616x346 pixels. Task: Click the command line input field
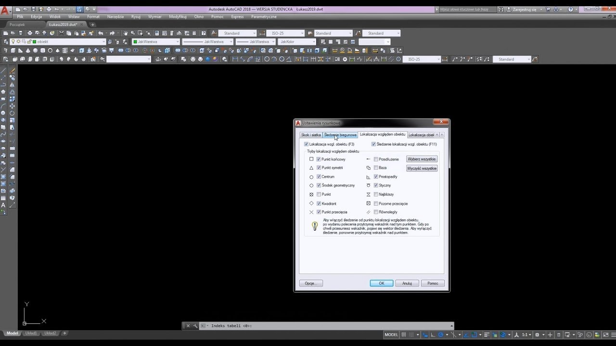coord(327,326)
